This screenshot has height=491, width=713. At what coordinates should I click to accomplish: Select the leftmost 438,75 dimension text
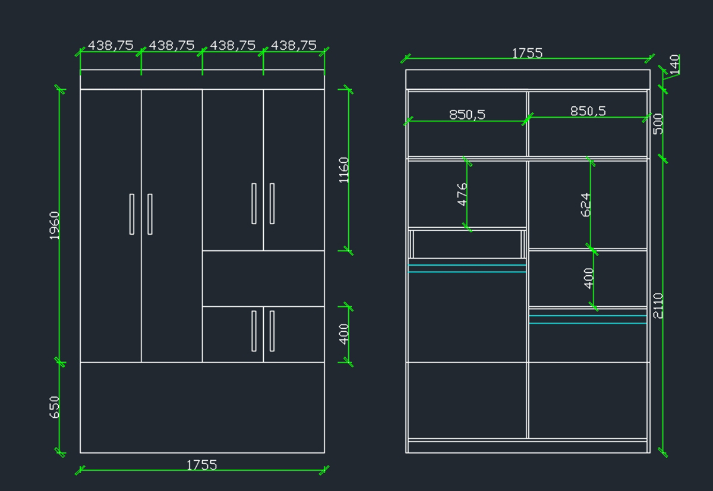point(111,45)
